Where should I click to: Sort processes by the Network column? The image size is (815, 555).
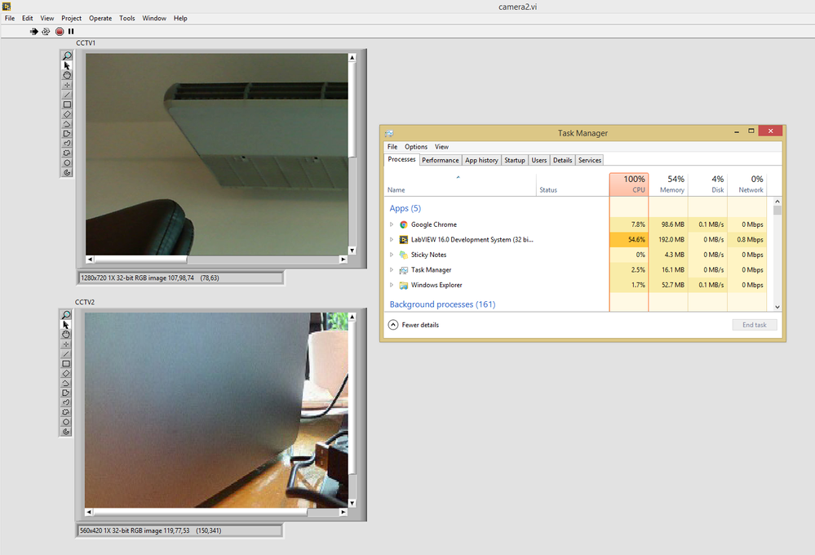coord(747,184)
